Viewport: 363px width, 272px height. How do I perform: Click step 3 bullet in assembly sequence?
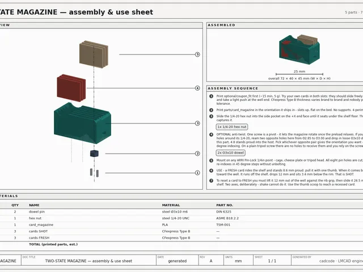click(x=211, y=116)
